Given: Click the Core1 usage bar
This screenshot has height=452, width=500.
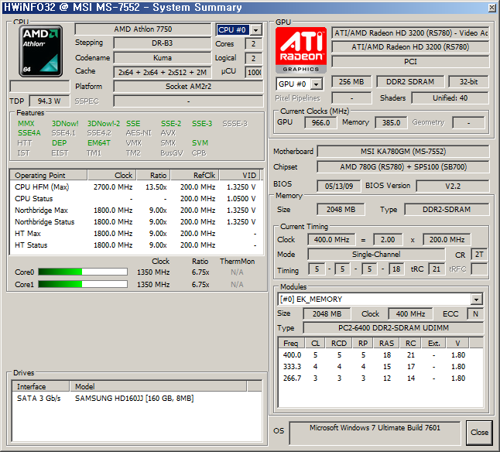Looking at the screenshot, I should [x=83, y=284].
